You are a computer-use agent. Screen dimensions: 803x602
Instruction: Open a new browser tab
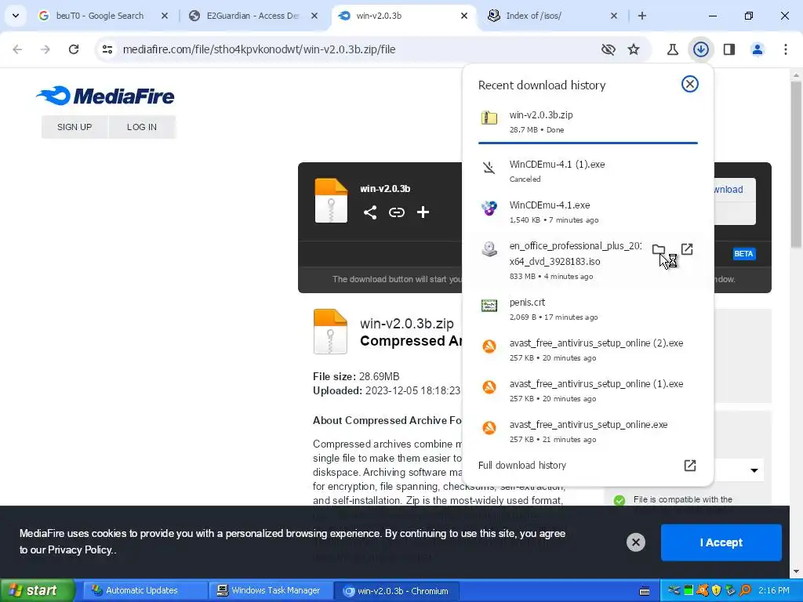(x=642, y=16)
